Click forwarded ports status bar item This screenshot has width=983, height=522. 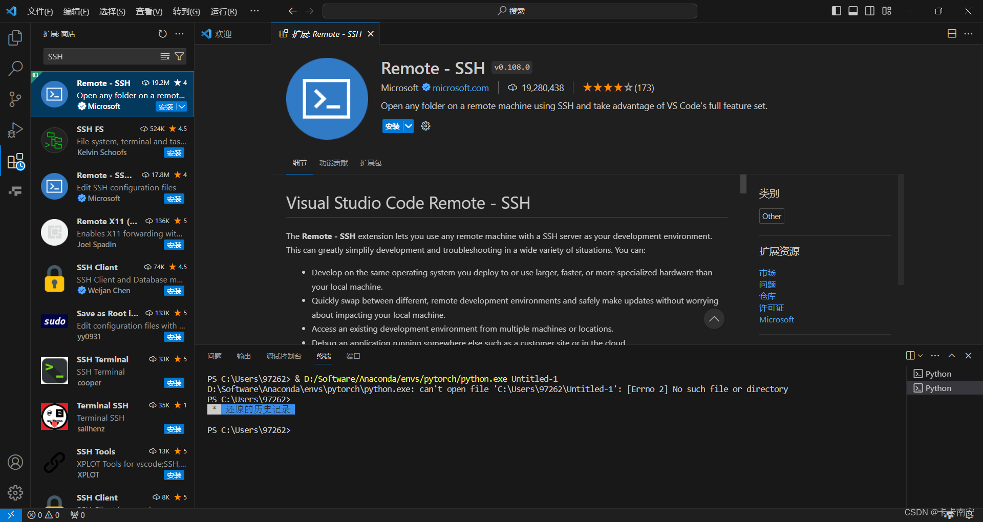[78, 515]
